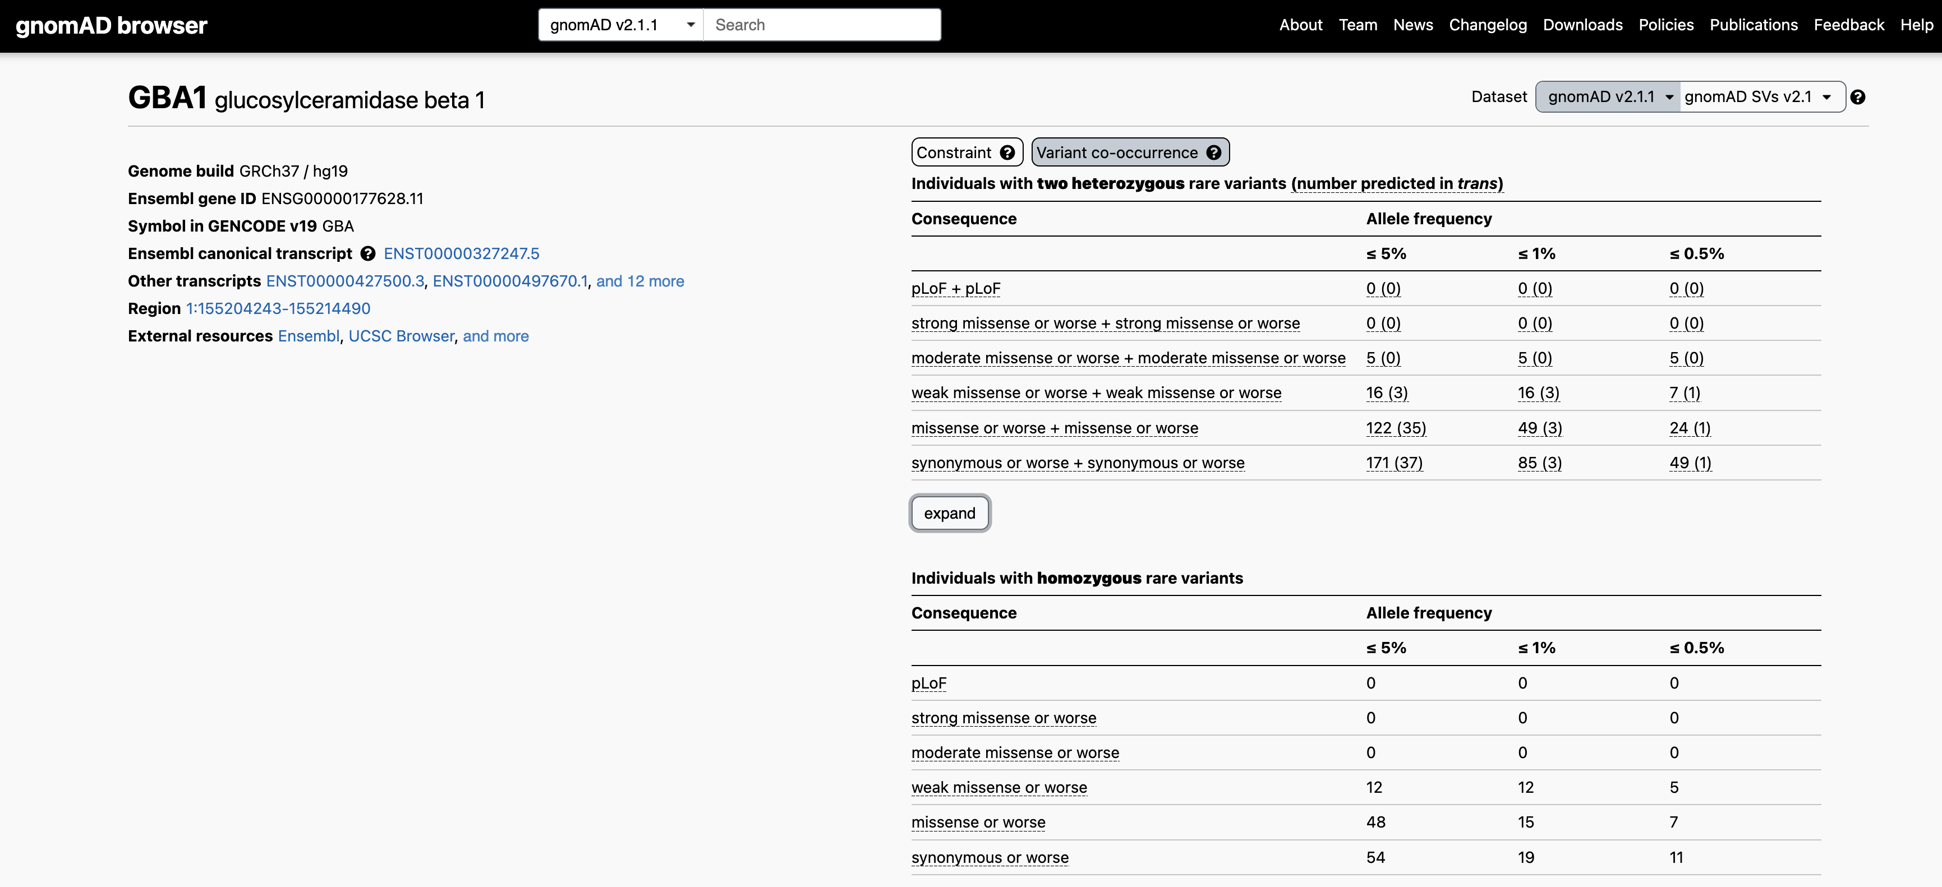Click help icon beside Ensembl canonical transcript
The height and width of the screenshot is (887, 1942).
pos(368,254)
